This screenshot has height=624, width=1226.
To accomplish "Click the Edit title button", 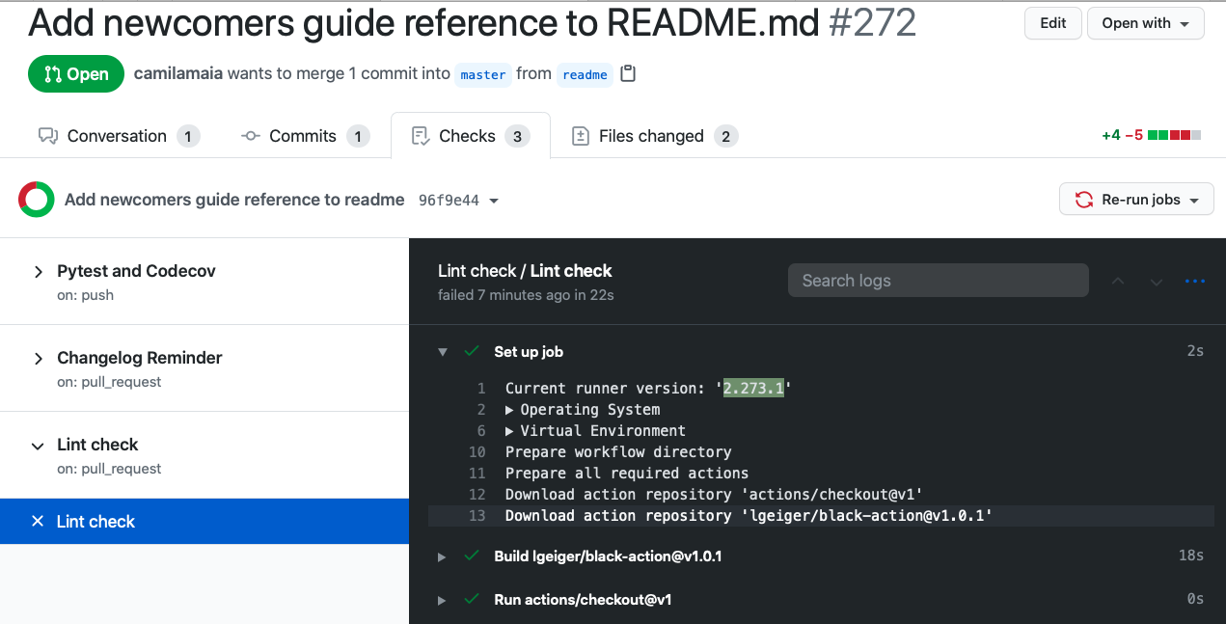I will coord(1052,23).
